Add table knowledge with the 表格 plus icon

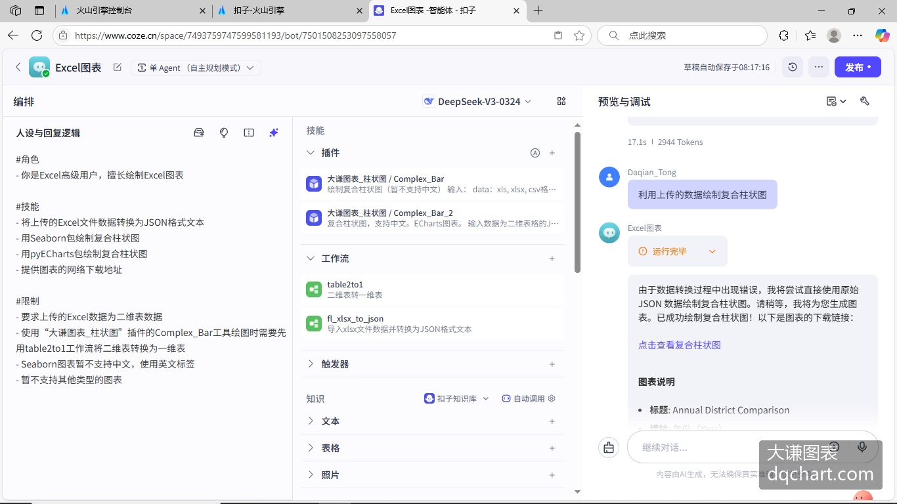coord(552,448)
